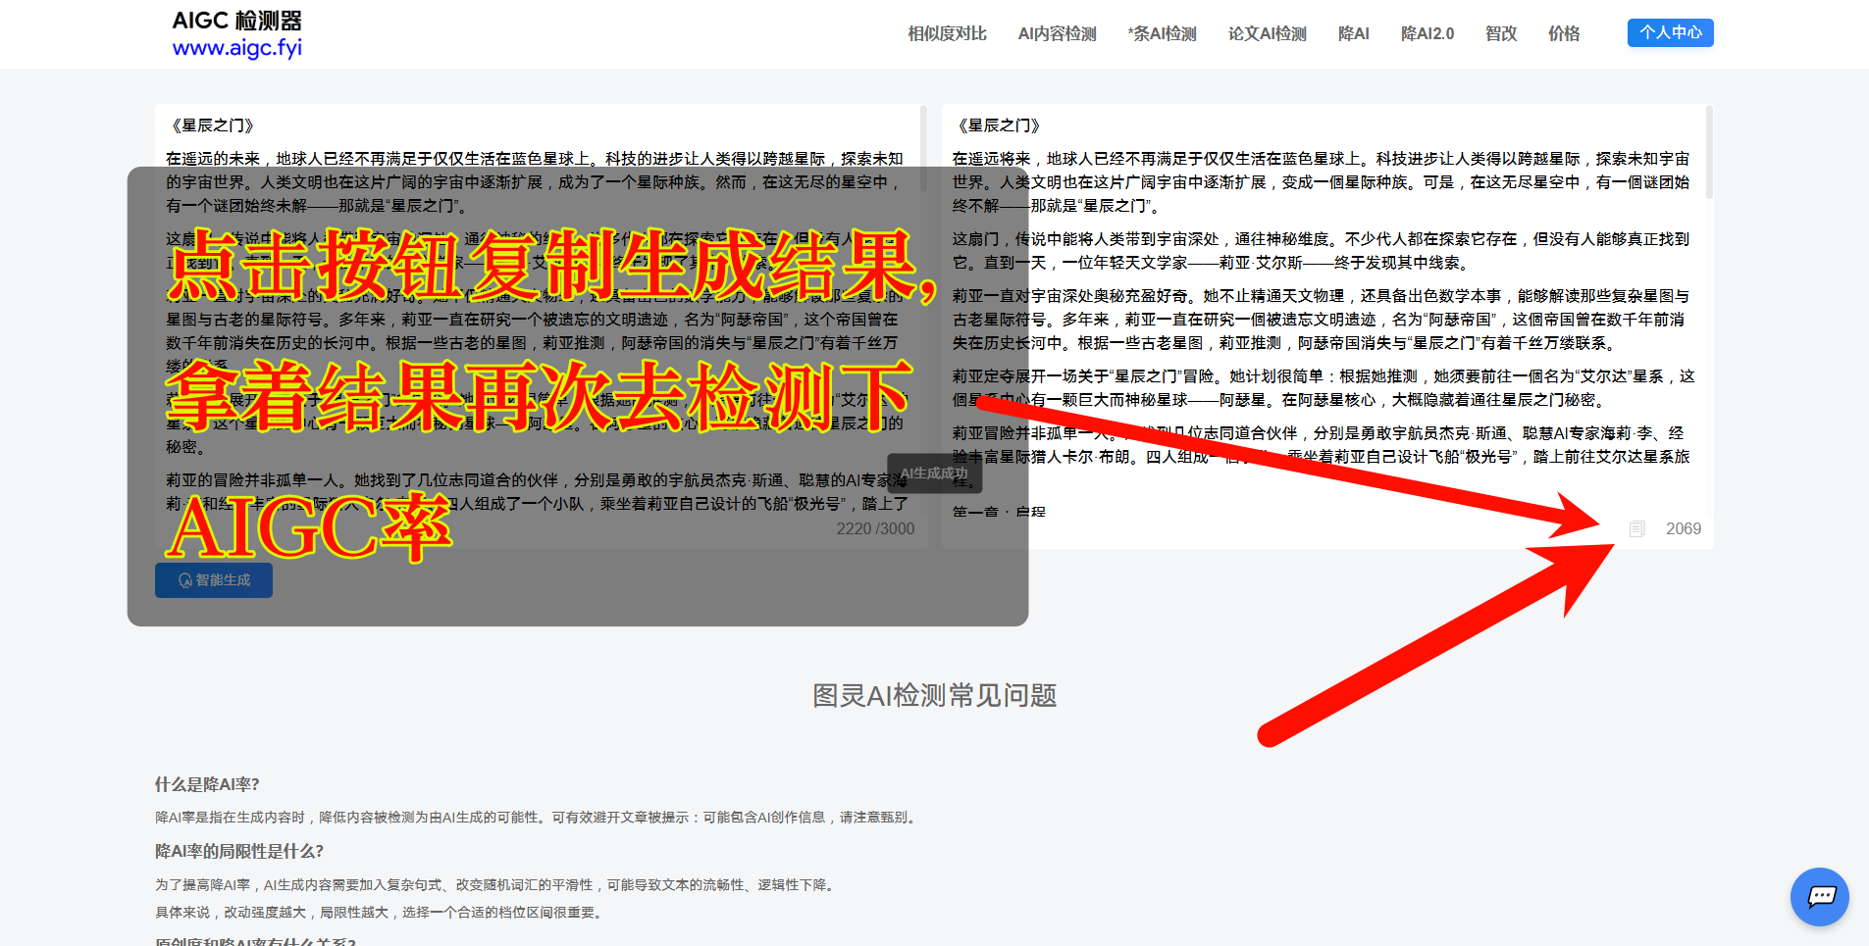
Task: Open the customer service chat bubble
Action: 1819,897
